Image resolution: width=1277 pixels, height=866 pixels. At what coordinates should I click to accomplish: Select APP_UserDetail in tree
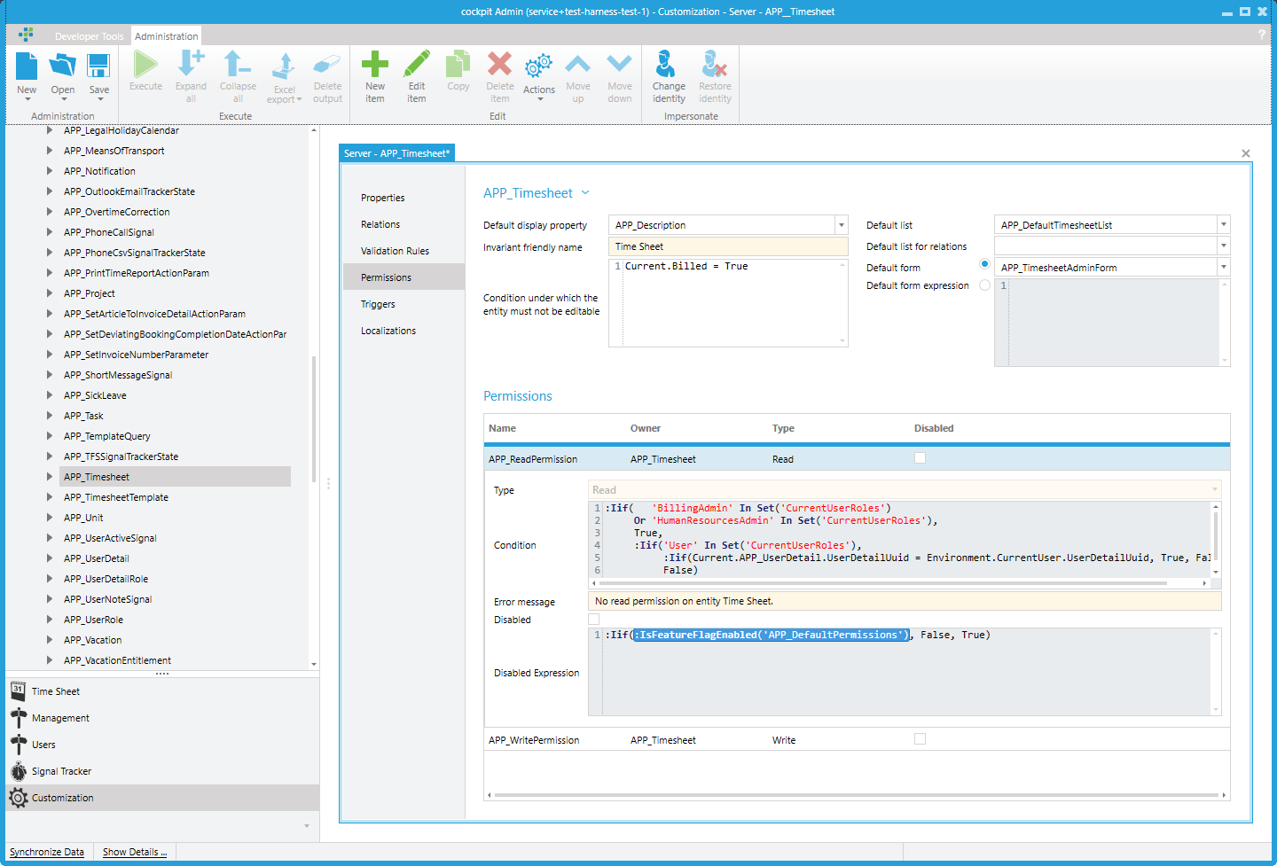[x=97, y=558]
